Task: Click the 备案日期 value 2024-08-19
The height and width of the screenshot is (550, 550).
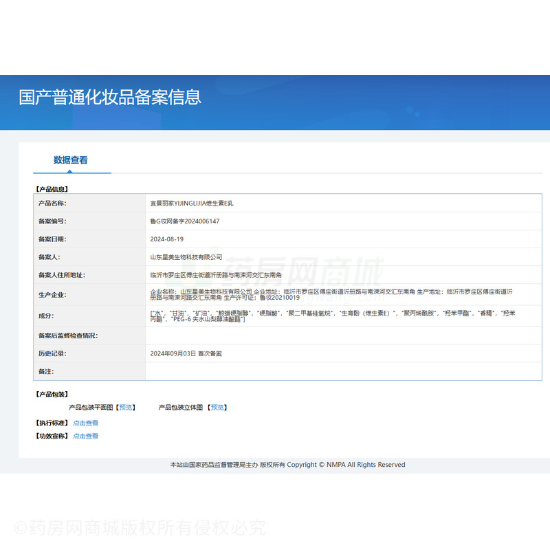Action: coord(167,239)
